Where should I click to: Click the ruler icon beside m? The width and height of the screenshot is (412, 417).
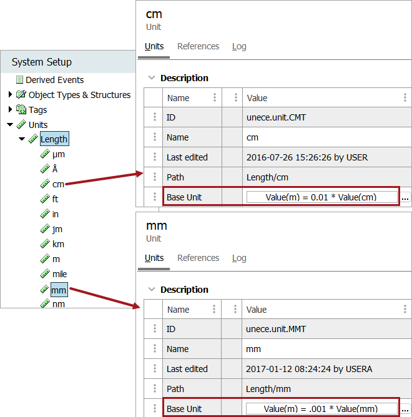pyautogui.click(x=45, y=259)
